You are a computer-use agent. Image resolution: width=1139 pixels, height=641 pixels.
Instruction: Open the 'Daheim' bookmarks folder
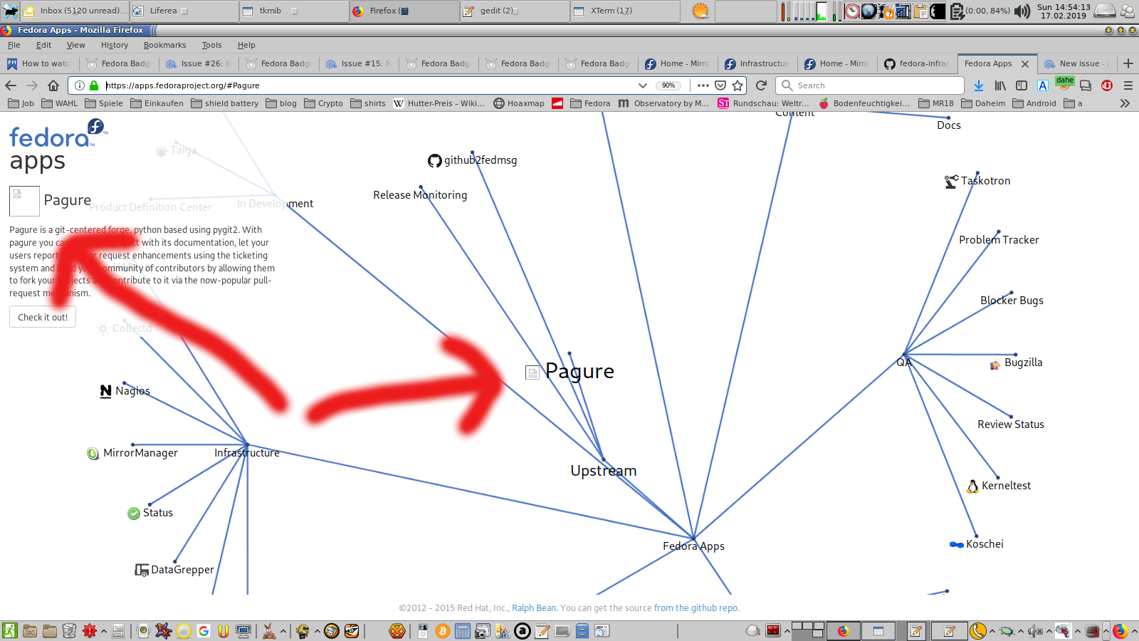coord(983,103)
